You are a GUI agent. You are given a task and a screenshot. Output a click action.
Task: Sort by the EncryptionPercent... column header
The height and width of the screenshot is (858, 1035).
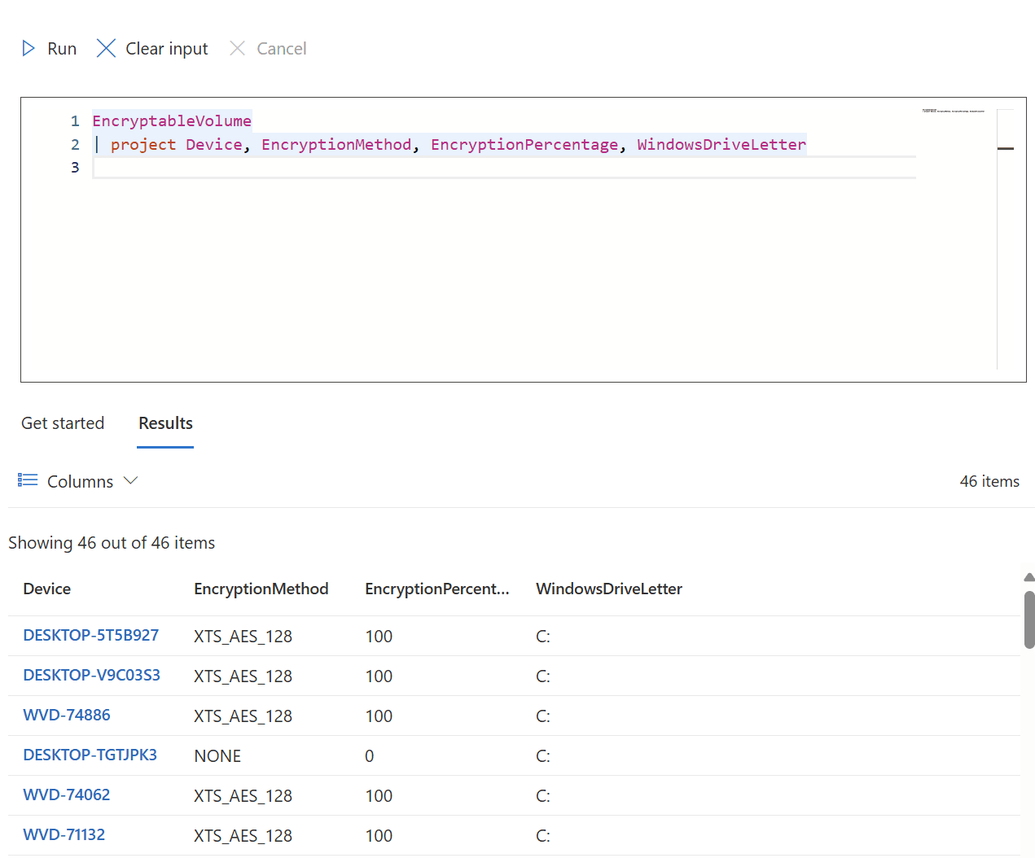tap(437, 589)
